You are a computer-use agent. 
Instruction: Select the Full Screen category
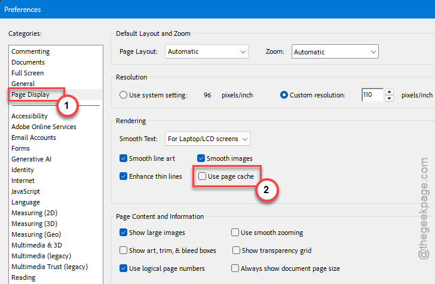pyautogui.click(x=27, y=73)
